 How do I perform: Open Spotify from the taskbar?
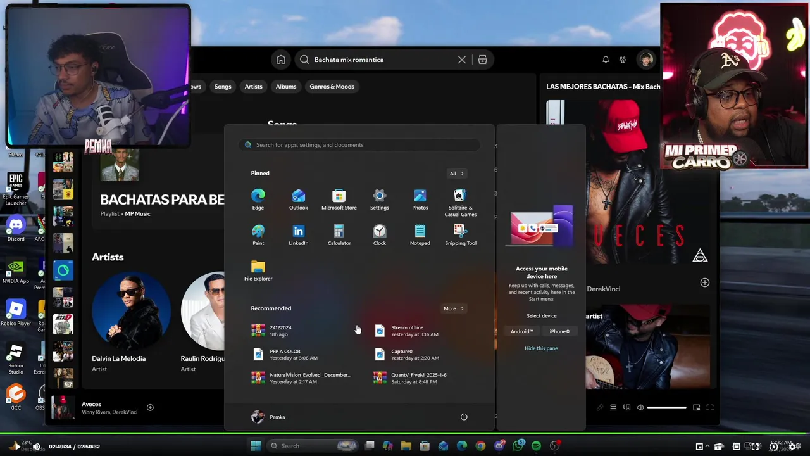[x=536, y=446]
